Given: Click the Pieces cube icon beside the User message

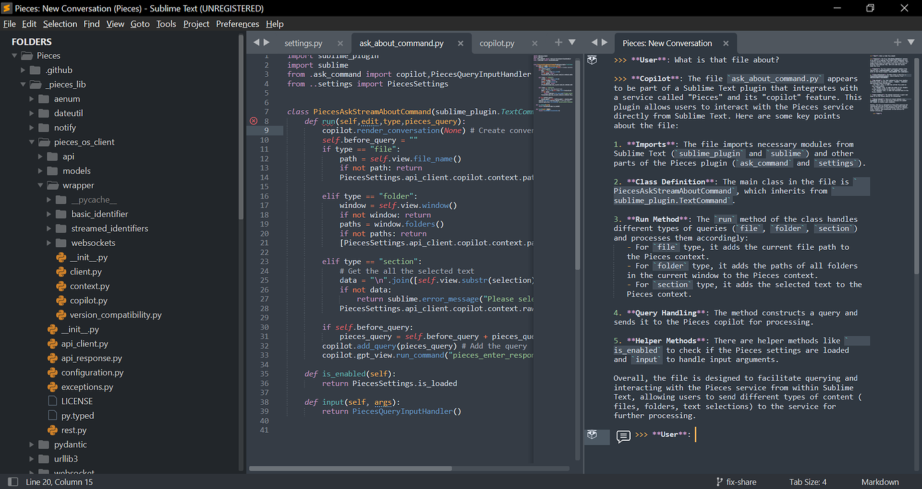Looking at the screenshot, I should (x=592, y=59).
